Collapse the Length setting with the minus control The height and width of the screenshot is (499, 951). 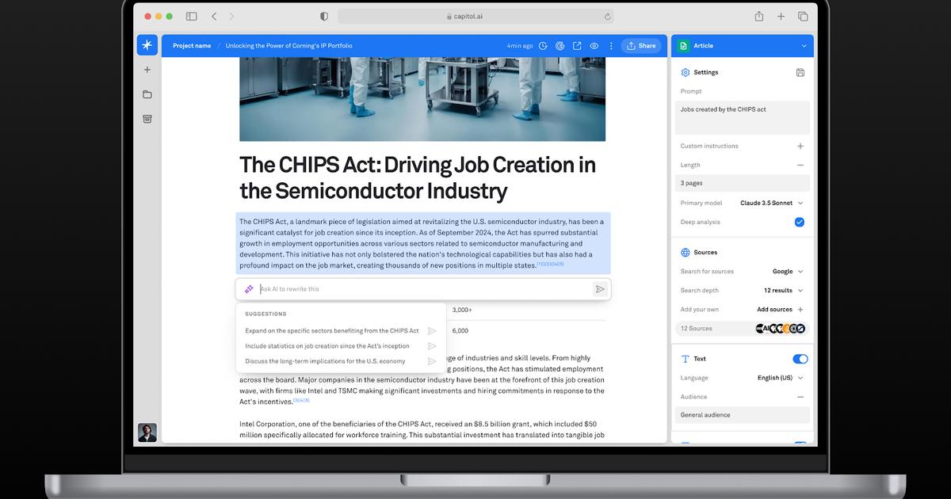click(x=800, y=165)
